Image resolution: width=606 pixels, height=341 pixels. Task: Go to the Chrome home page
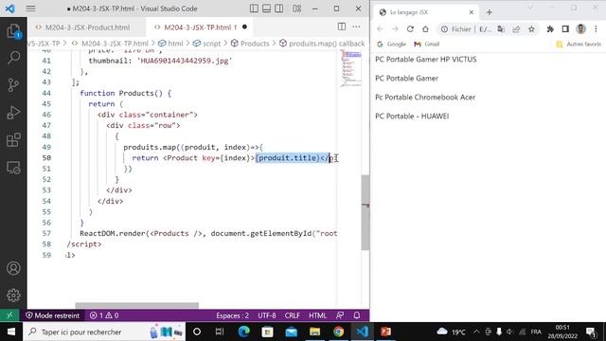pyautogui.click(x=425, y=29)
